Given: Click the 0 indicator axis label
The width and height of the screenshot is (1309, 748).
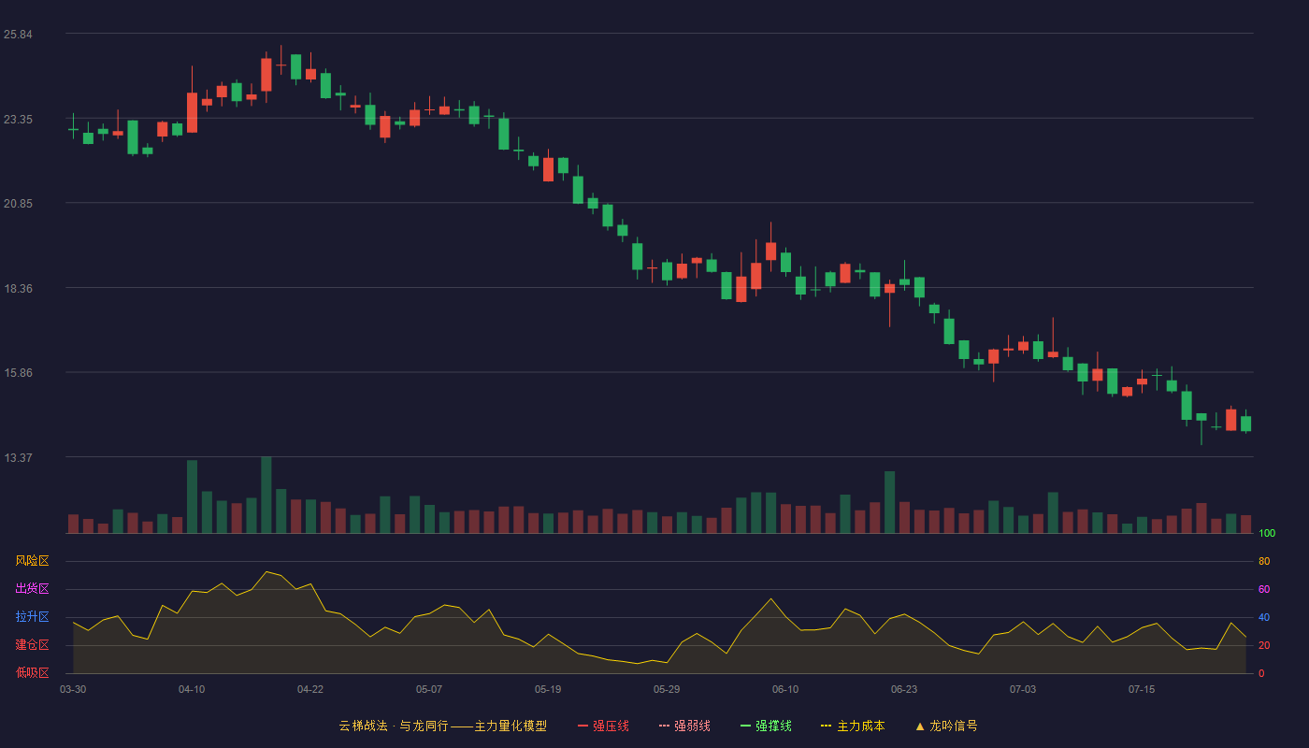Looking at the screenshot, I should click(x=1261, y=674).
